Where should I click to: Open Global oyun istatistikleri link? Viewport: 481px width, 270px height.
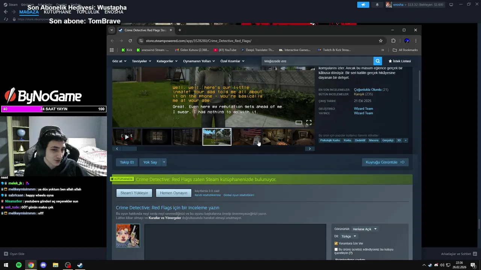(239, 195)
